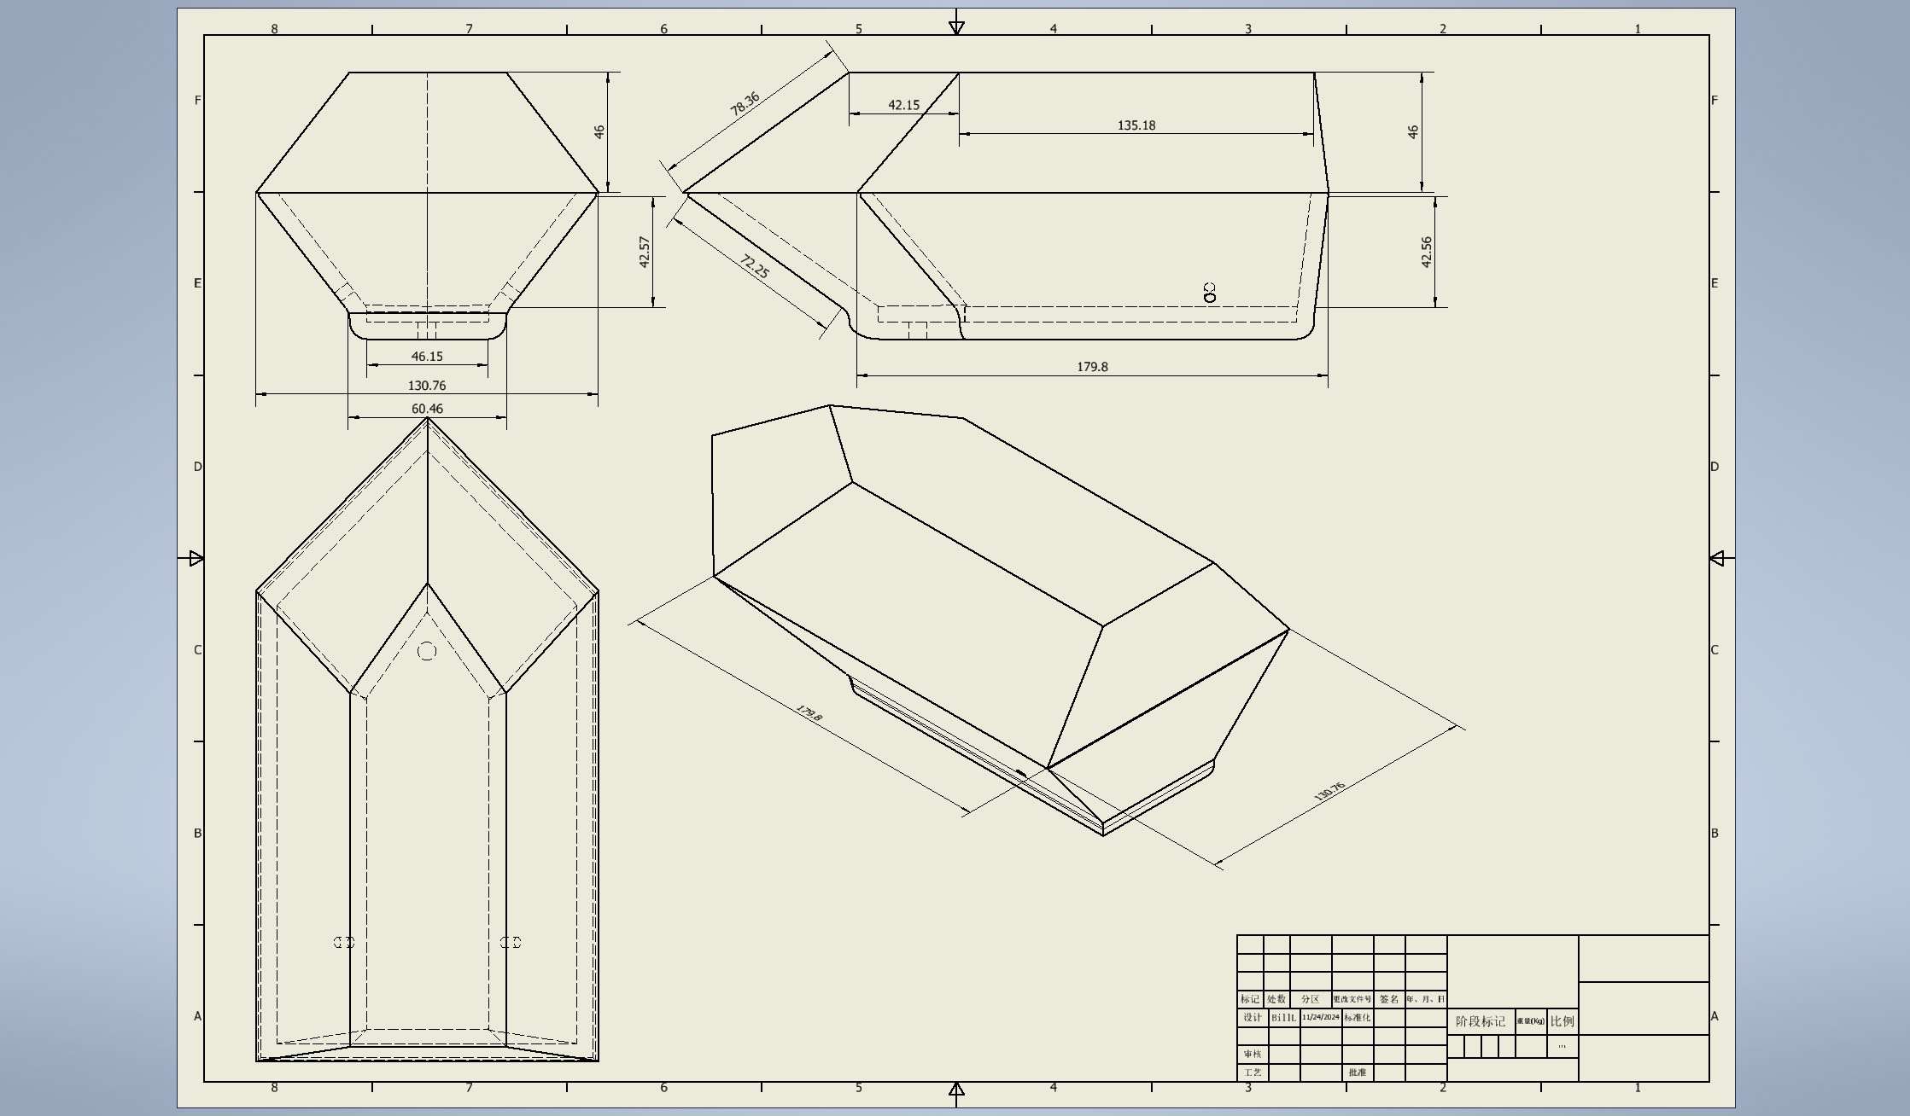Click the top center border arrow marker
Viewport: 1910px width, 1116px height.
coord(956,27)
